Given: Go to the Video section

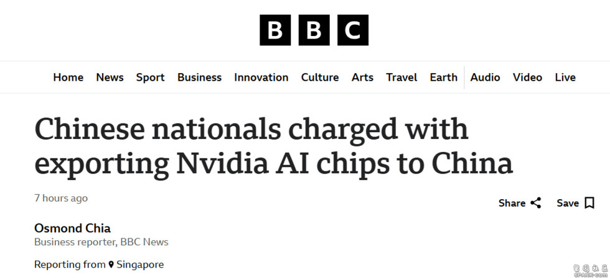Looking at the screenshot, I should (527, 78).
